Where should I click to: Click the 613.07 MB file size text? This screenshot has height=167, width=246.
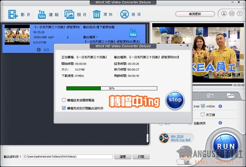coord(40,43)
